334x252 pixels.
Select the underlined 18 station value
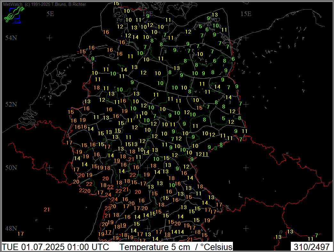(167, 234)
